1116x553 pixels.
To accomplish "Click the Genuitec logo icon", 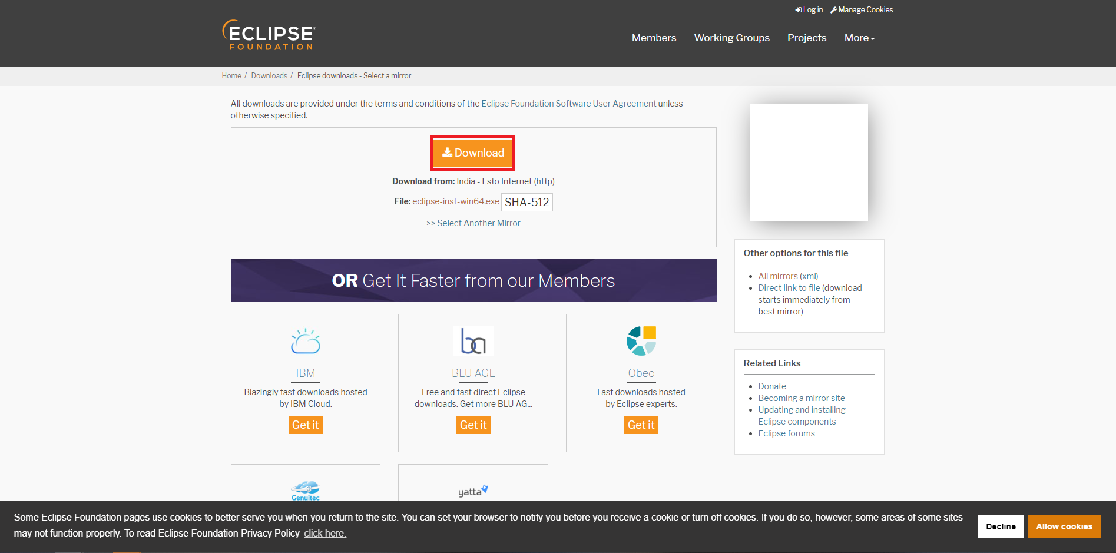I will pos(306,491).
